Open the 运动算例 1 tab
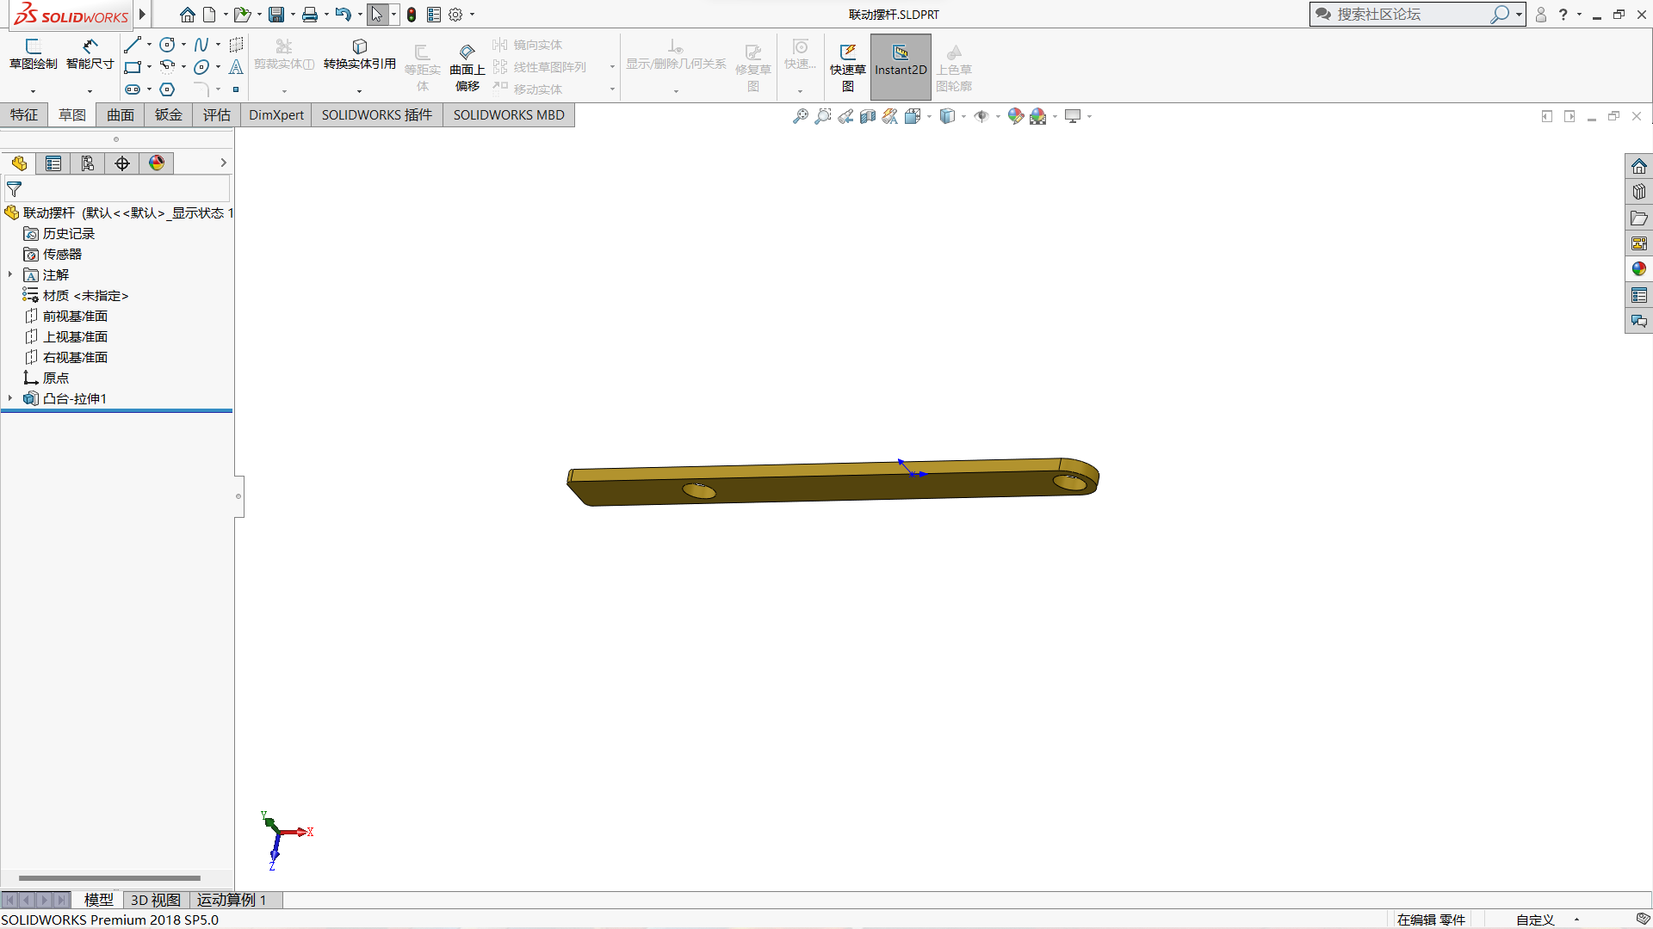1653x929 pixels. click(231, 900)
